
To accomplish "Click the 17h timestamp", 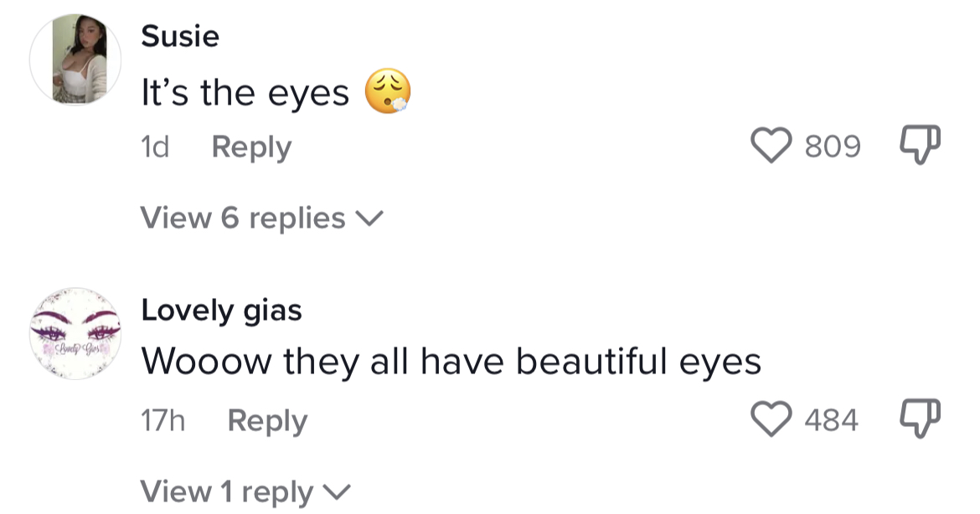I will click(x=162, y=420).
